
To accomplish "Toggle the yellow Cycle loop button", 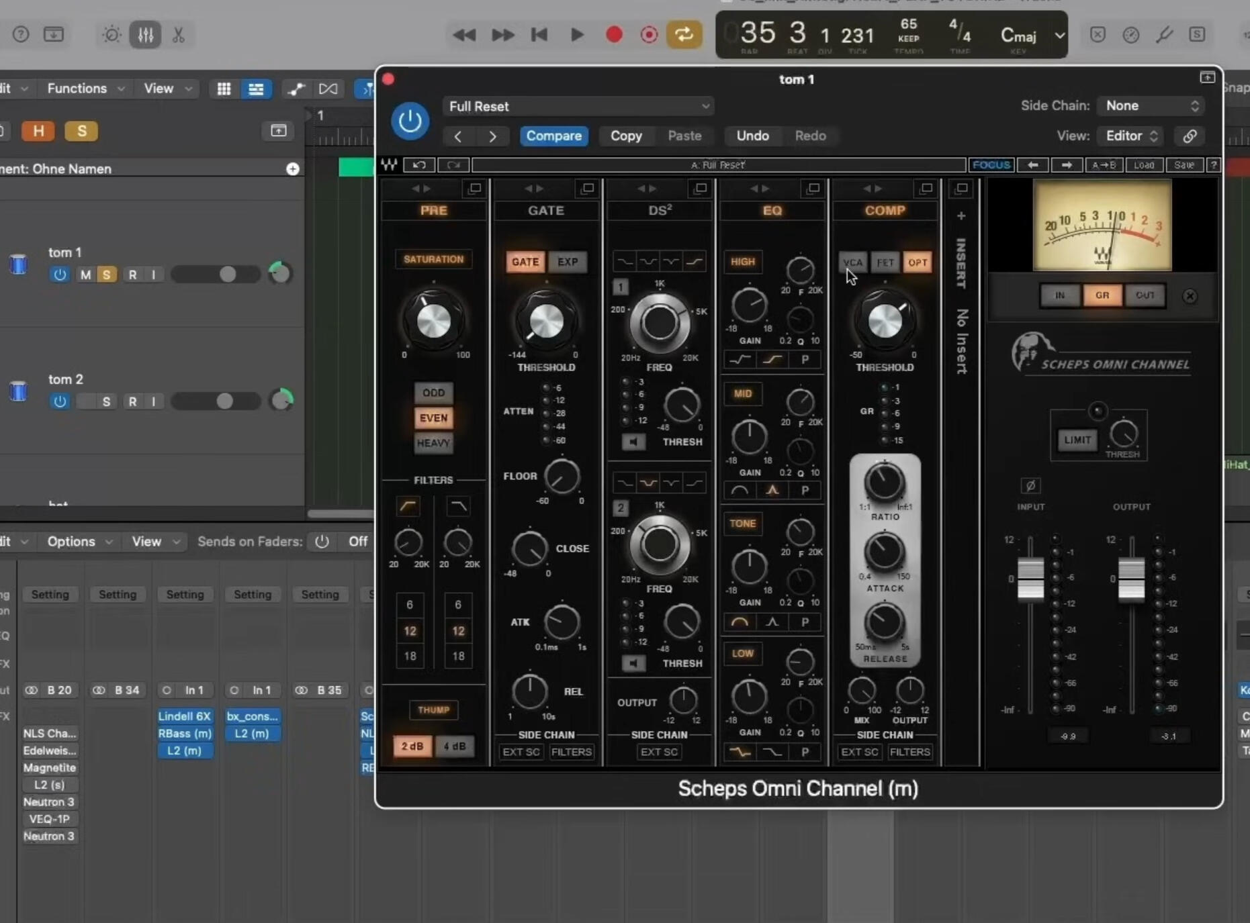I will coord(684,34).
